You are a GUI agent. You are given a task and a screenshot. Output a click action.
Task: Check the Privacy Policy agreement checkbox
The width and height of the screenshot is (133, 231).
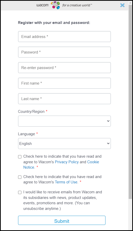point(20,157)
